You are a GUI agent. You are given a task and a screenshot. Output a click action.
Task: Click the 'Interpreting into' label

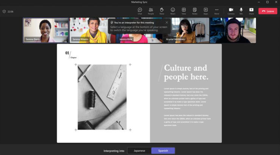[114, 151]
